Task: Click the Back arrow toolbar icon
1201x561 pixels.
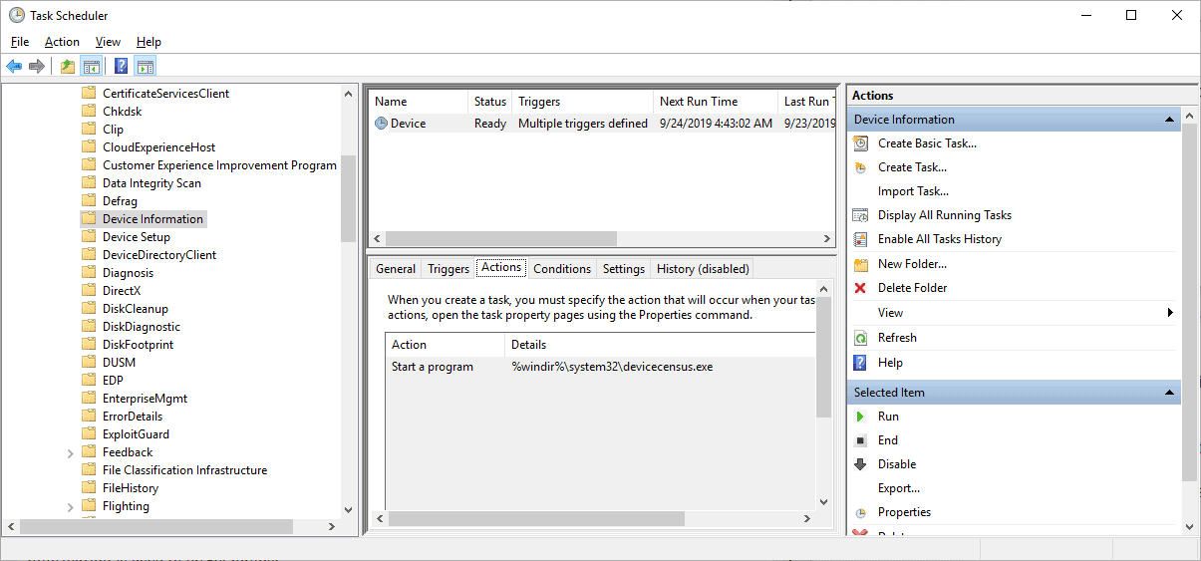Action: pyautogui.click(x=14, y=67)
